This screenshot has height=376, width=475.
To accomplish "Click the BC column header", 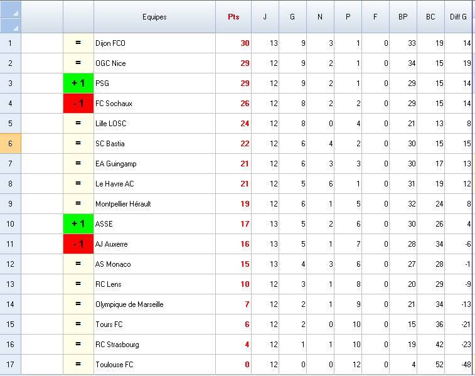I will (x=430, y=17).
